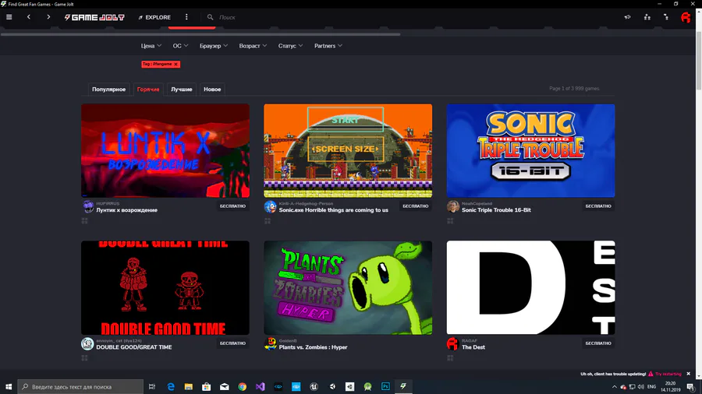Click the Try restarting link
Viewport: 702px width, 394px height.
pos(668,374)
